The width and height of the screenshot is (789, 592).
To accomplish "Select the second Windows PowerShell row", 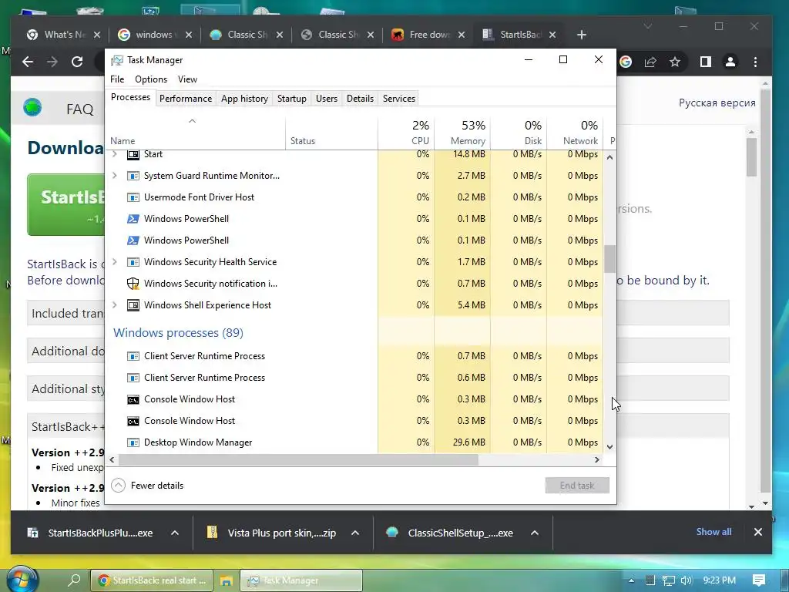I will [x=354, y=240].
